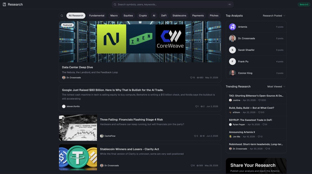The image size is (312, 174).
Task: Click the ⌘K shortcut hint in search bar
Action: click(x=230, y=4)
